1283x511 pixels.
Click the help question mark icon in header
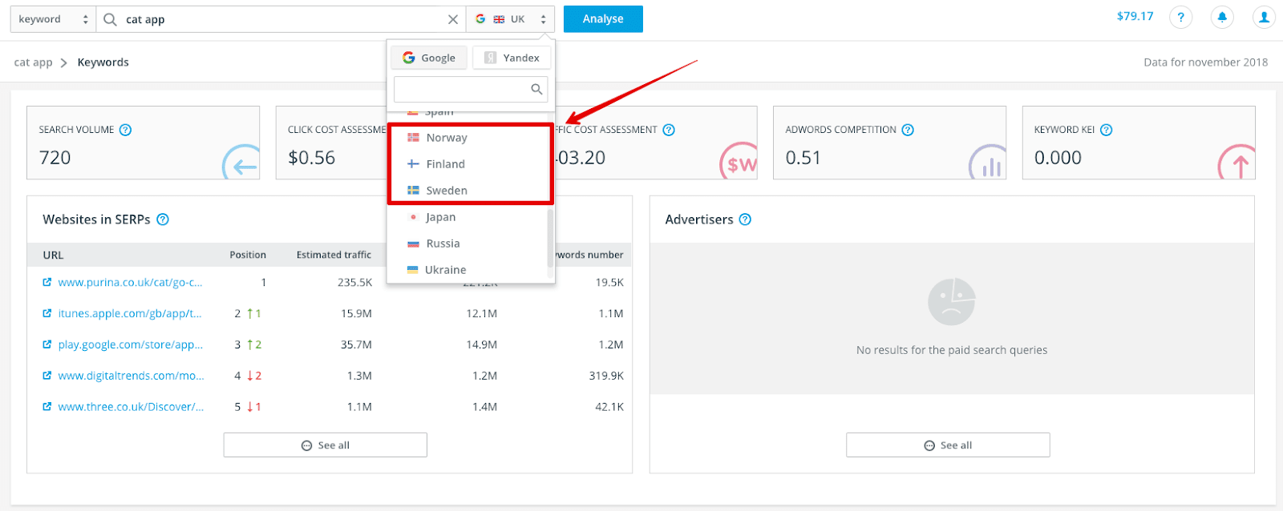click(1180, 17)
